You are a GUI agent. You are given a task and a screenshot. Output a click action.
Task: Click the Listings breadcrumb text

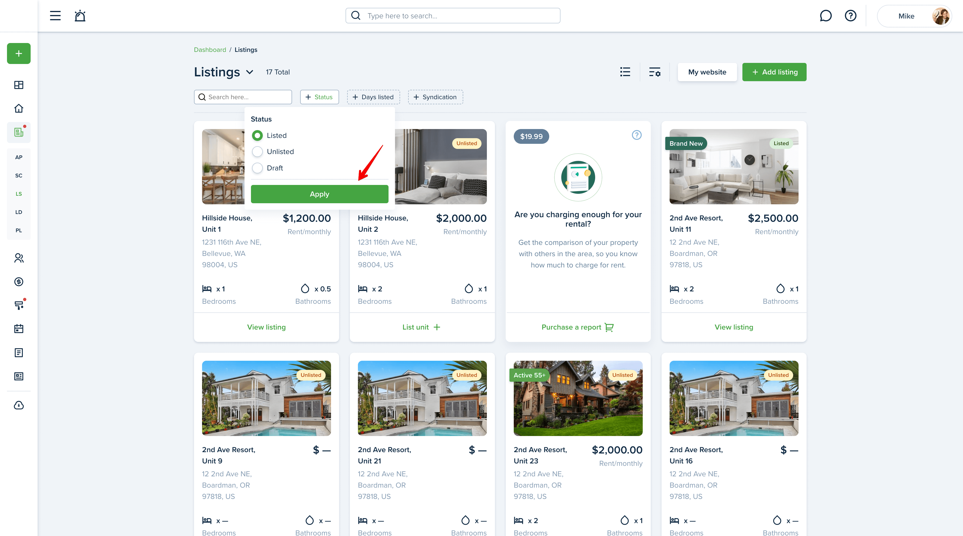tap(246, 50)
